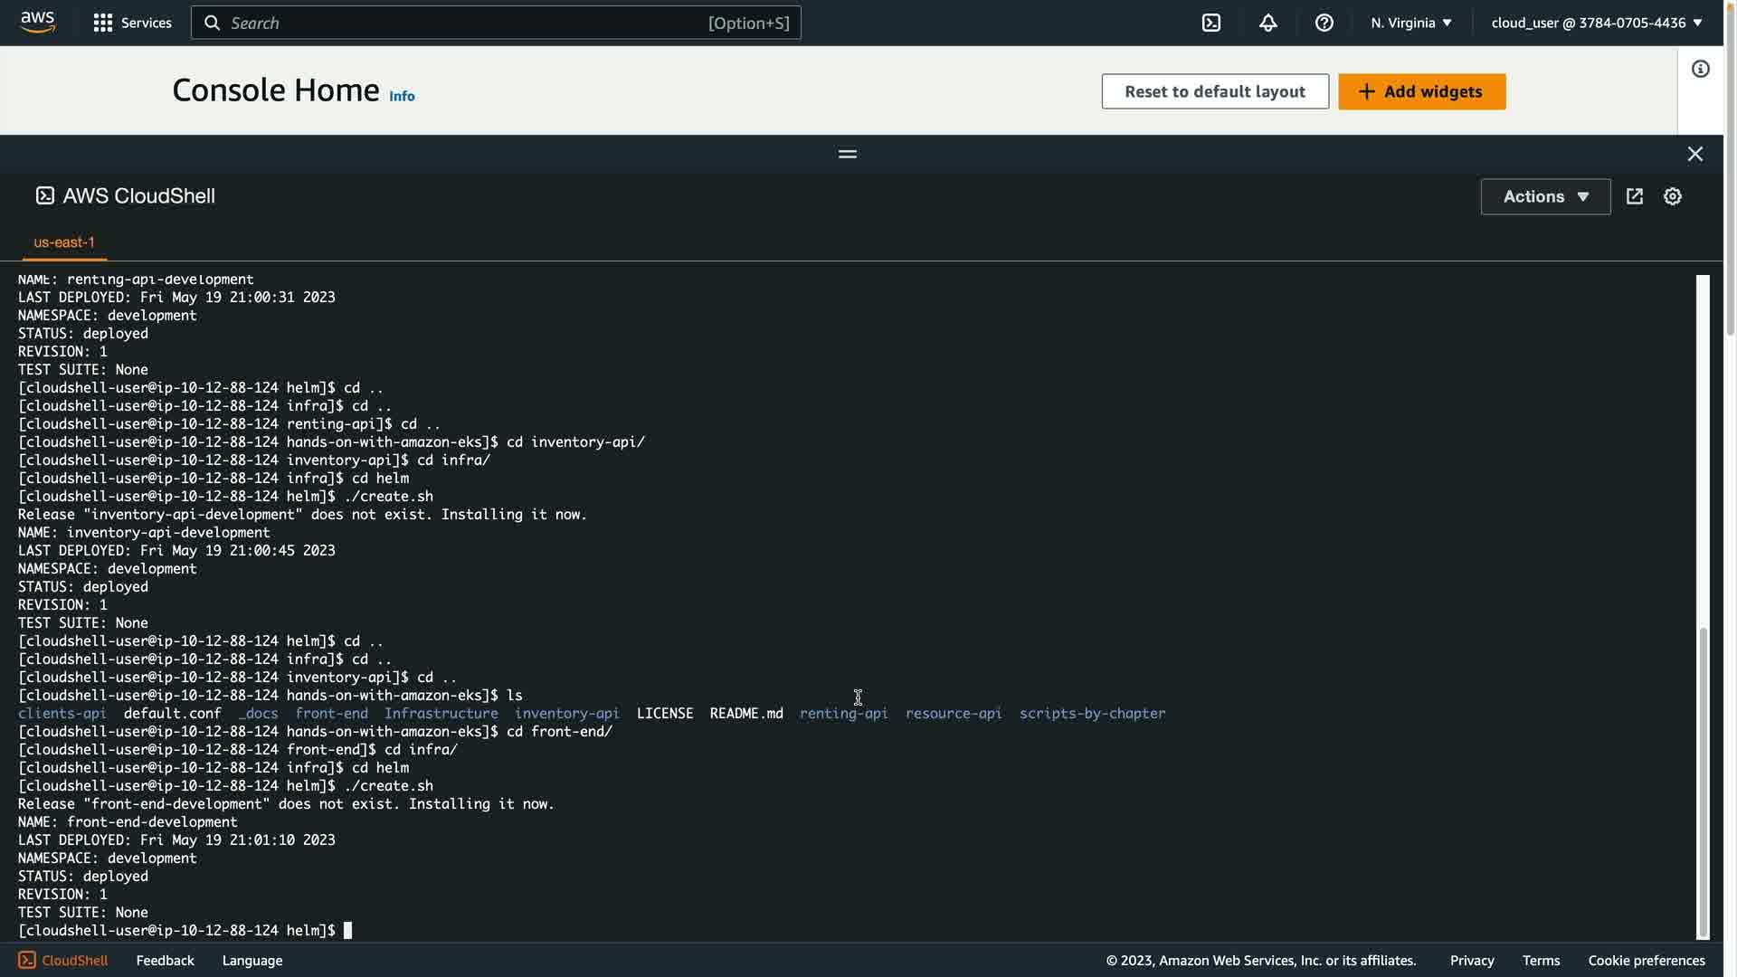
Task: Open CloudShell in a new browser tab
Action: pos(1634,196)
